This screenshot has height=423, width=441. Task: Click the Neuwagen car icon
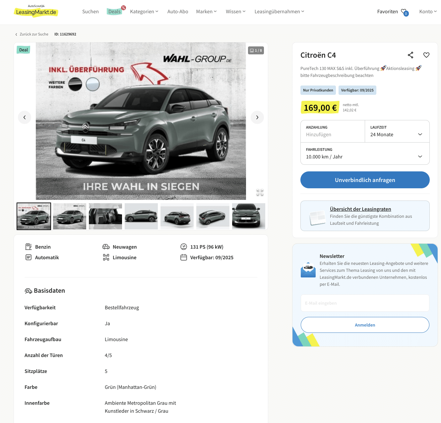pyautogui.click(x=106, y=247)
